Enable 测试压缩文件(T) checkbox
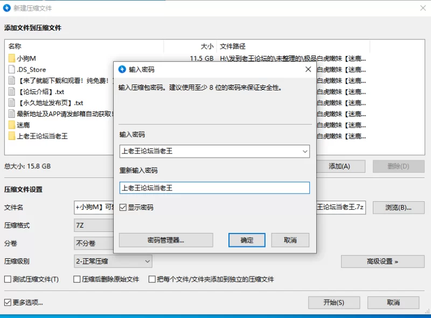The height and width of the screenshot is (318, 431). [x=8, y=279]
